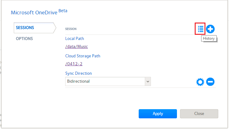
Task: Click the Cloud Storage Path label
Action: point(83,56)
